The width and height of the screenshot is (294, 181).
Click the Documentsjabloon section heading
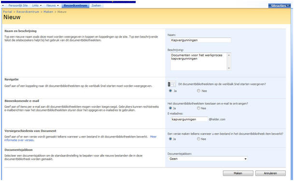pyautogui.click(x=18, y=150)
